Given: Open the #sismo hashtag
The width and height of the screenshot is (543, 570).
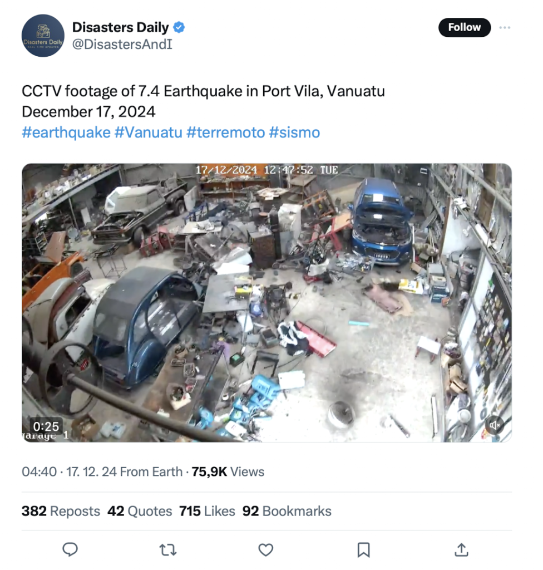Looking at the screenshot, I should click(294, 132).
